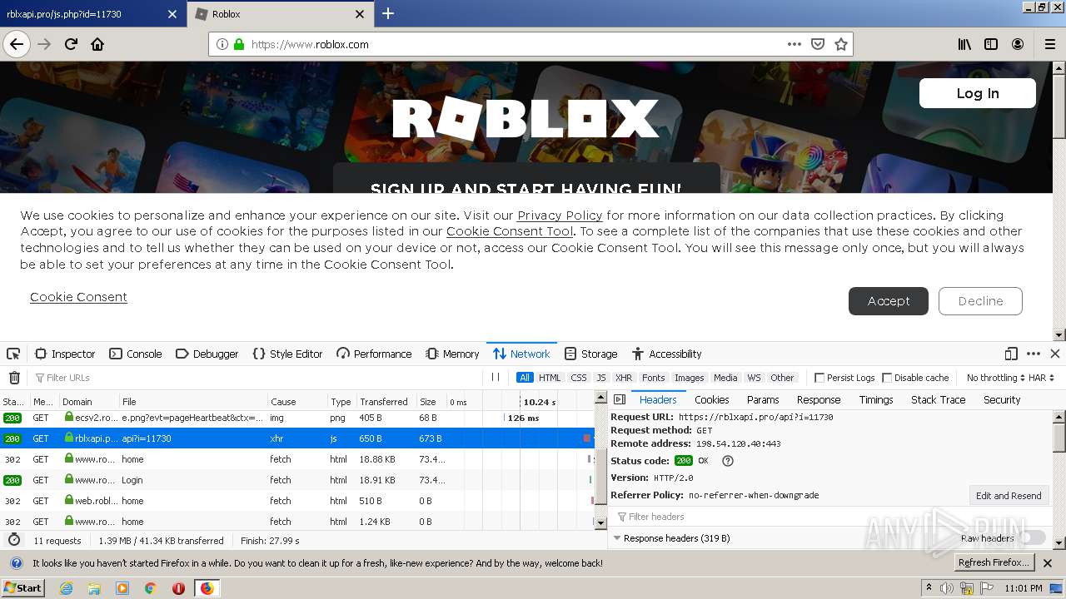
Task: Open No throttling dropdown
Action: (995, 378)
